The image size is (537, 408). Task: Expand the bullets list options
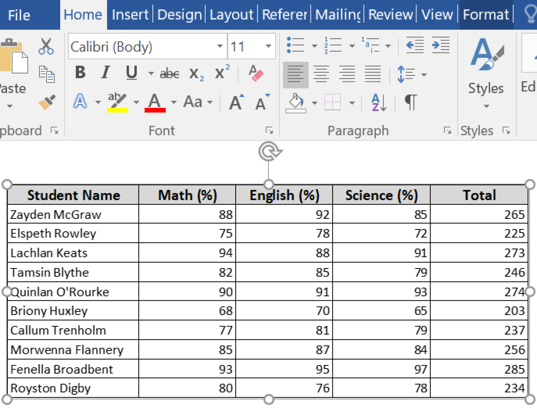click(314, 46)
